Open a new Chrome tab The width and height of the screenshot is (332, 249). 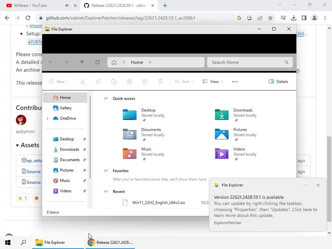(165, 6)
